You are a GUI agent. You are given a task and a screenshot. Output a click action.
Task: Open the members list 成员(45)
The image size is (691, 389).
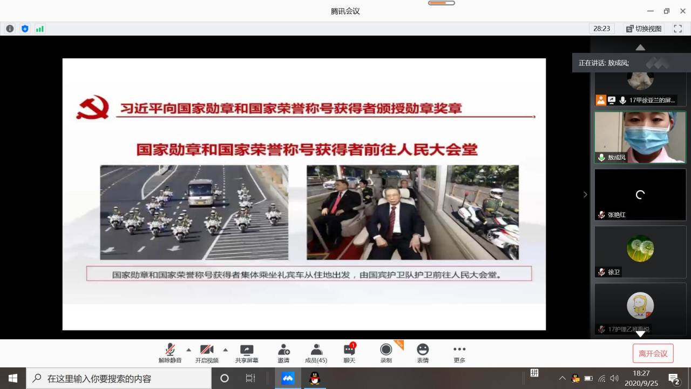(316, 353)
